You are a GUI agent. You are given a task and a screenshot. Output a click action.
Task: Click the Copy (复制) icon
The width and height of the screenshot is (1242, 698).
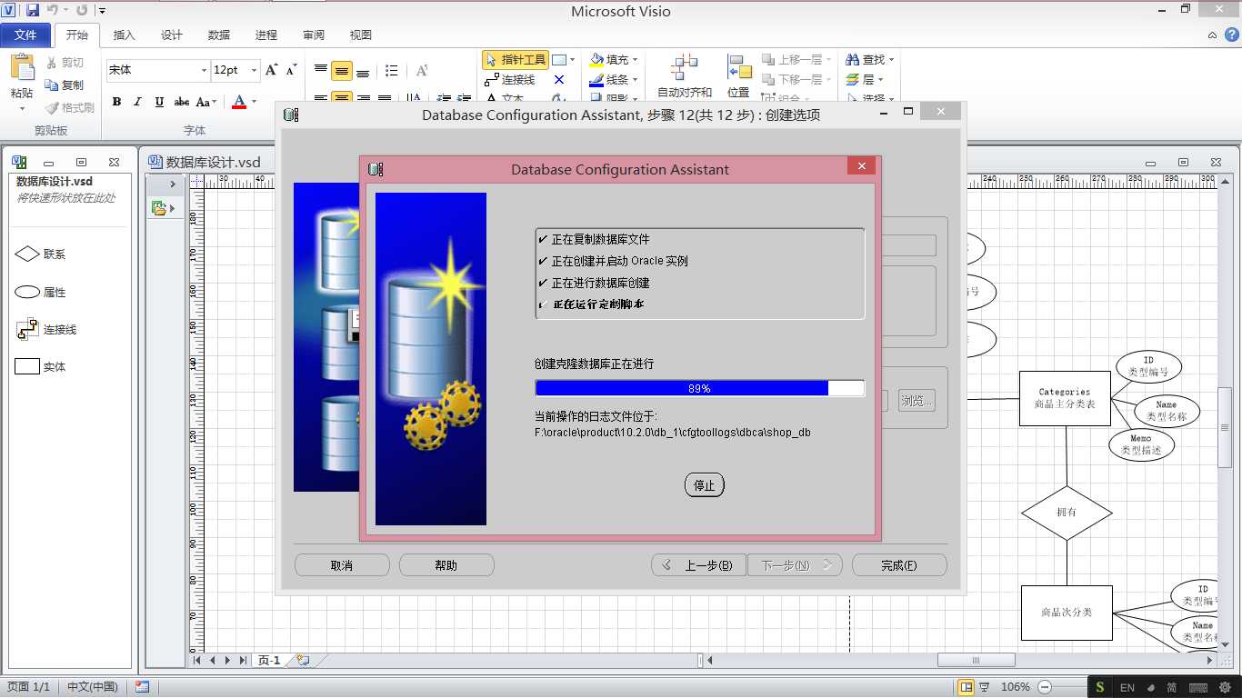51,85
